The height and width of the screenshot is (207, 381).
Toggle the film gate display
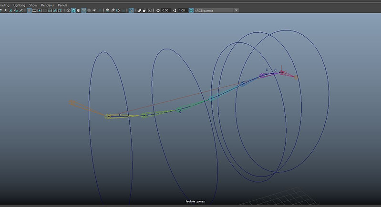pyautogui.click(x=34, y=10)
